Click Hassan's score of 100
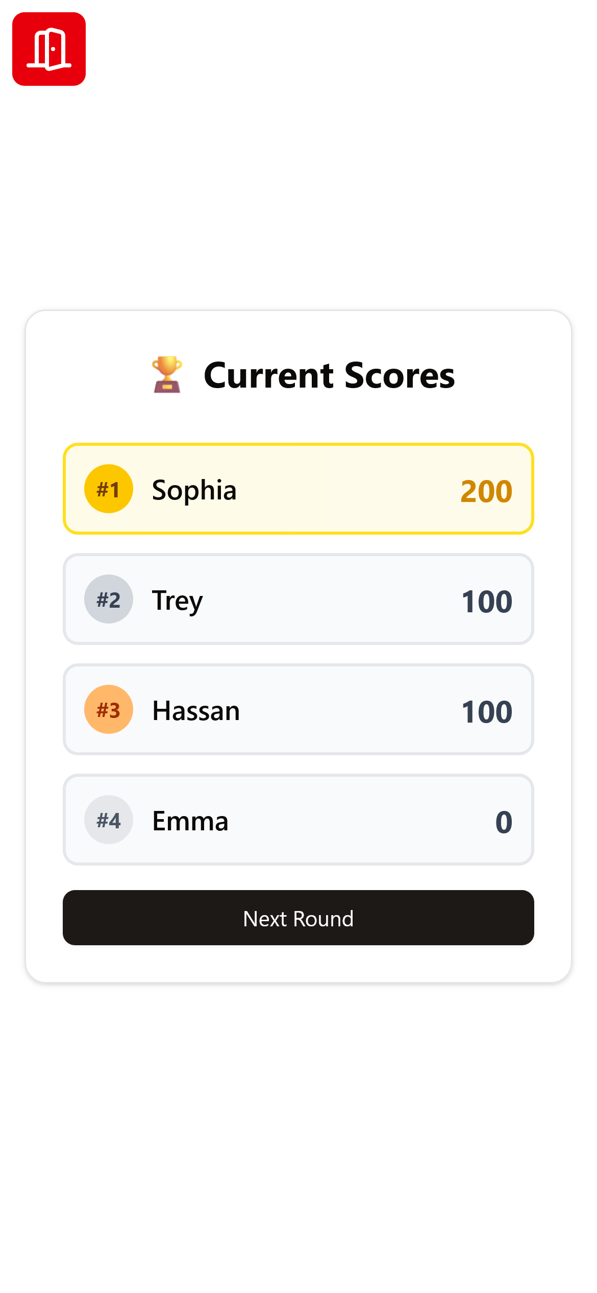597x1293 pixels. tap(487, 712)
